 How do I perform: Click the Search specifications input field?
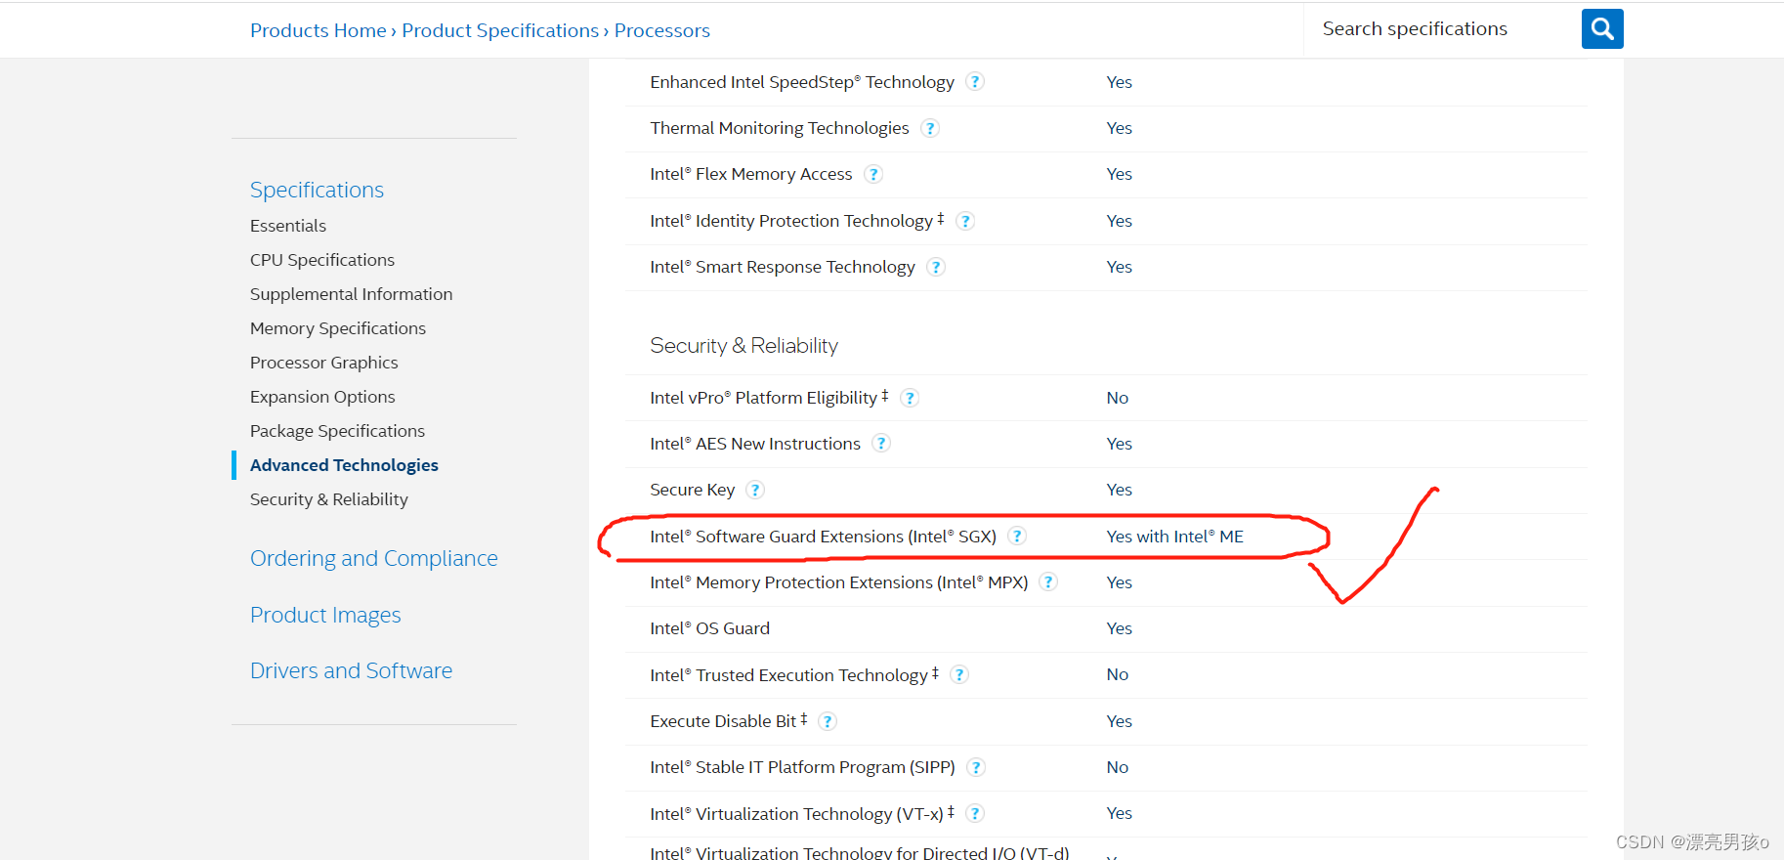[1443, 29]
